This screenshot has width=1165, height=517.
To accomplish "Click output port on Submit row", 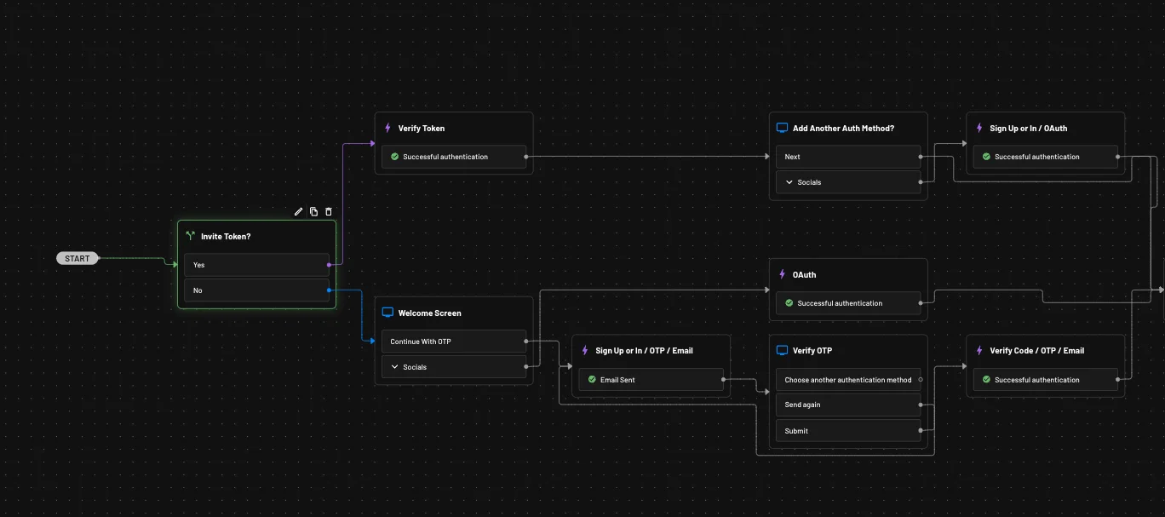I will coord(921,431).
